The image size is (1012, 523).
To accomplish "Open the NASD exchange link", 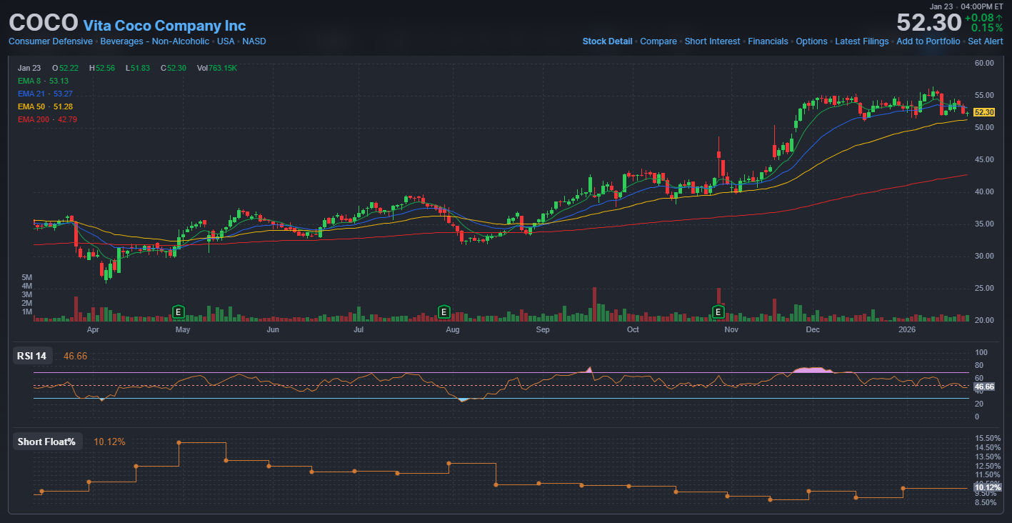I will pos(254,41).
